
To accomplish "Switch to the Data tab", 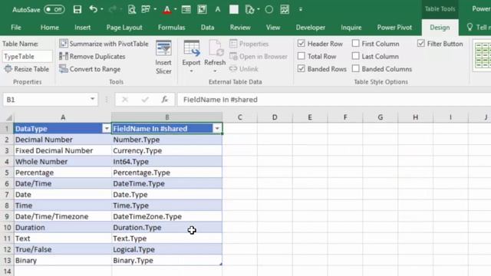I will [x=207, y=28].
